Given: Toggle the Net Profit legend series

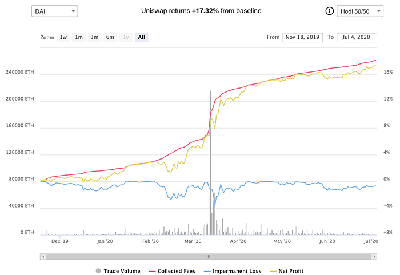Looking at the screenshot, I should point(287,271).
